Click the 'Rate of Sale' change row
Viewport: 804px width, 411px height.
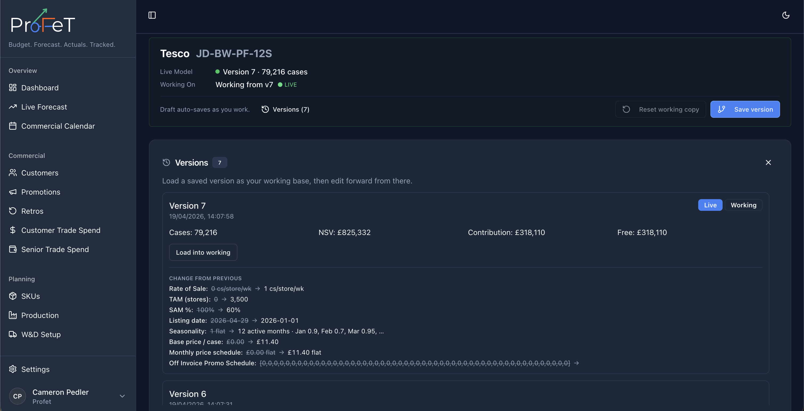(237, 289)
